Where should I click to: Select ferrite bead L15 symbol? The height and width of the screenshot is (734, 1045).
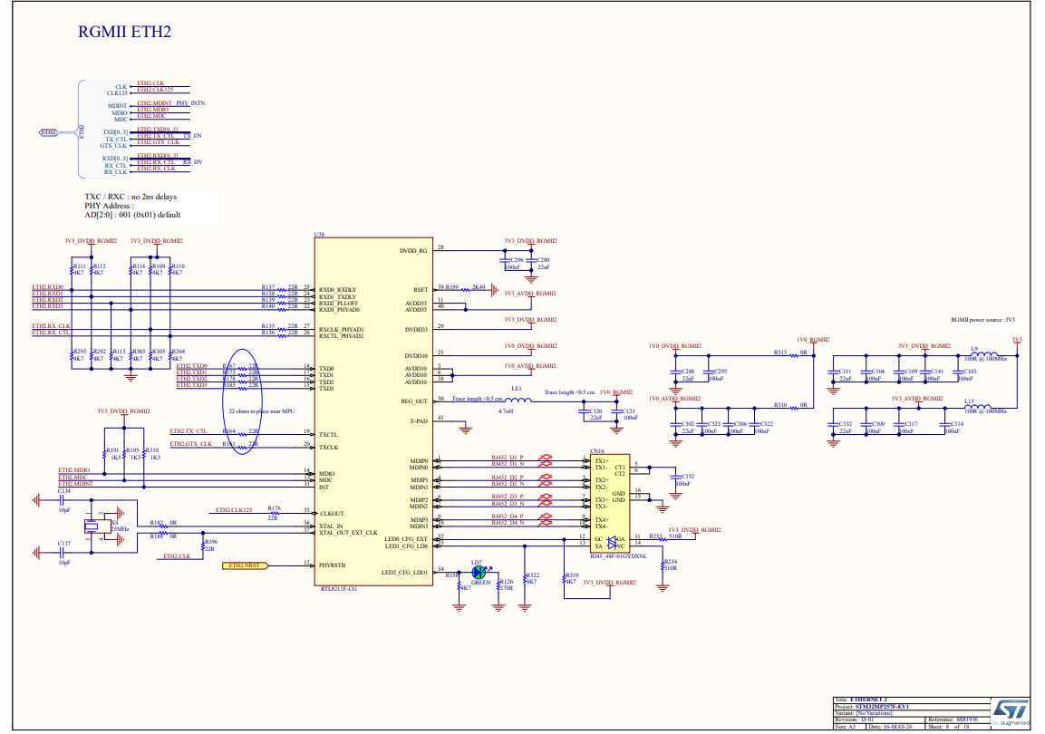pyautogui.click(x=978, y=408)
